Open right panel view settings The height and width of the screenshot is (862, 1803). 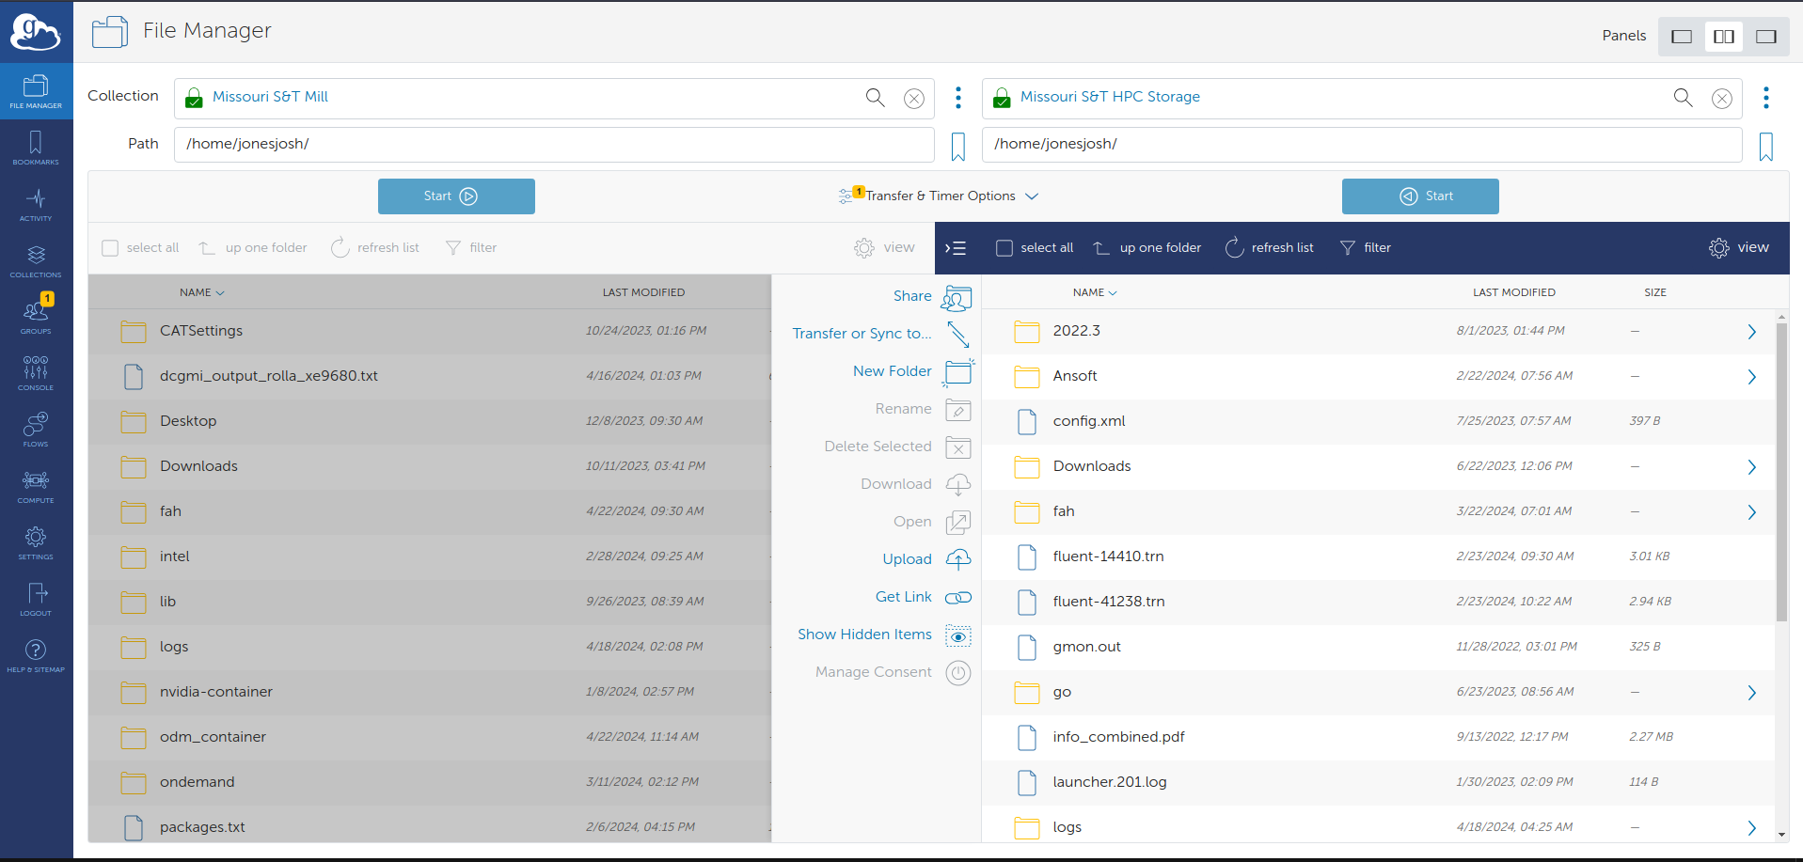pyautogui.click(x=1738, y=248)
